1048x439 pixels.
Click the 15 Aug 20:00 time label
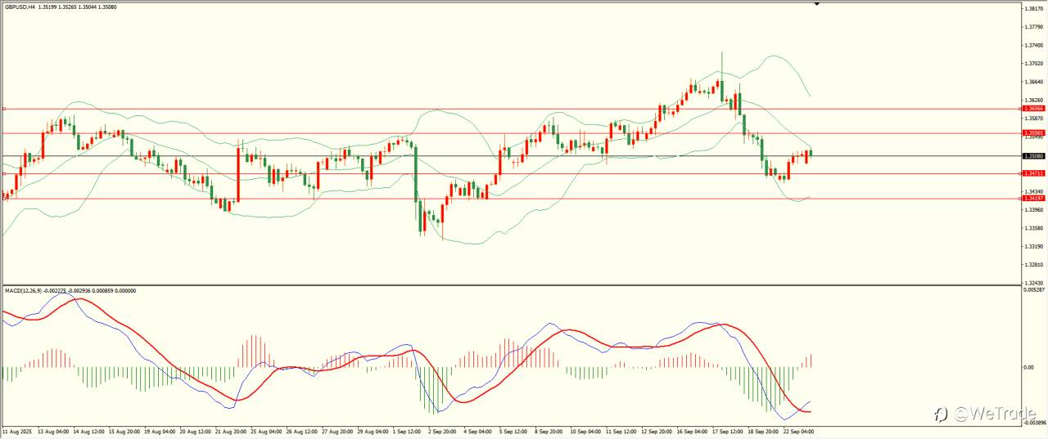(x=124, y=430)
